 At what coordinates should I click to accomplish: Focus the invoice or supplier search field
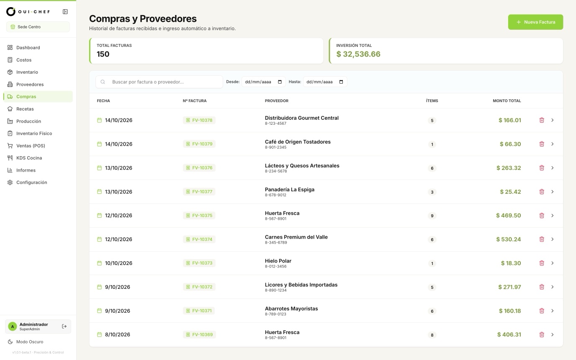click(159, 82)
